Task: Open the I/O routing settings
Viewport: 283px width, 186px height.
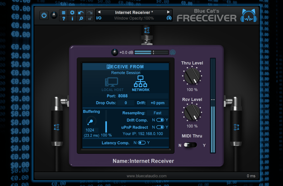Action: [99, 18]
